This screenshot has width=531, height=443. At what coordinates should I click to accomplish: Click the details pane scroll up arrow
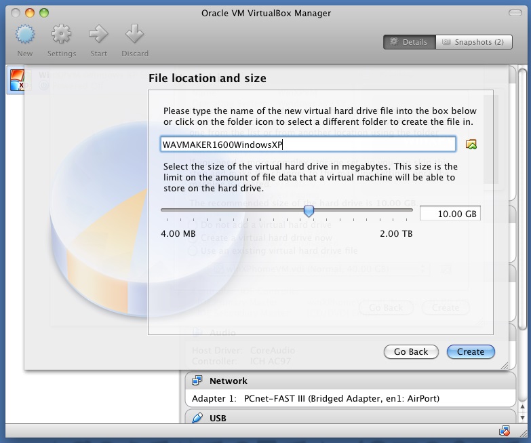click(523, 407)
